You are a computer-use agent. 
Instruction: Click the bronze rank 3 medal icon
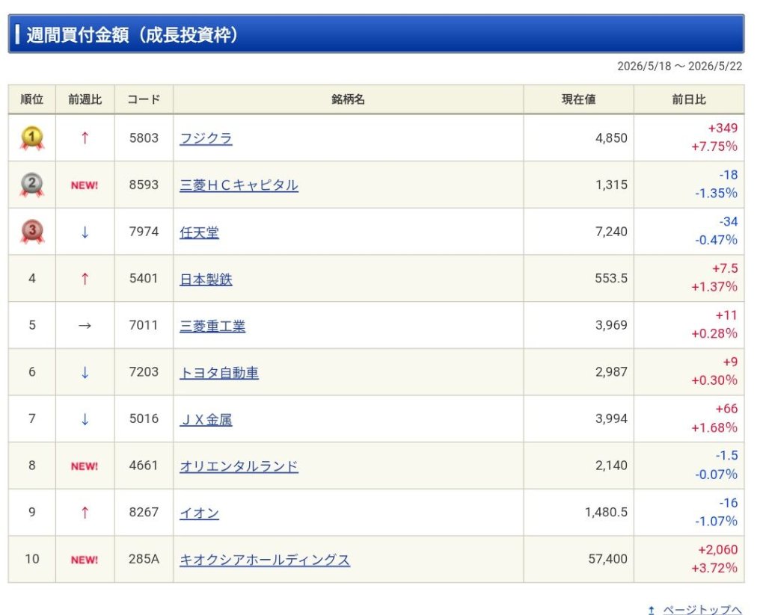coord(31,232)
